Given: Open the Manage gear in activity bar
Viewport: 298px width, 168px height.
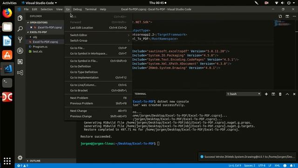Looking at the screenshot, I should [x=20, y=158].
